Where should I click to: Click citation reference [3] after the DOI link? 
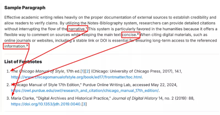pyautogui.click(x=84, y=104)
